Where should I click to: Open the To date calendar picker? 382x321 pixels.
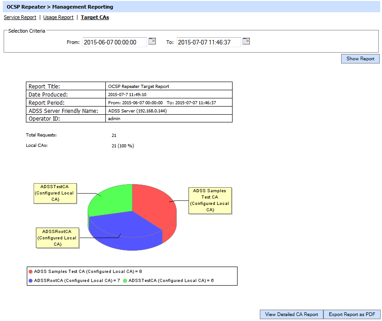click(x=246, y=41)
